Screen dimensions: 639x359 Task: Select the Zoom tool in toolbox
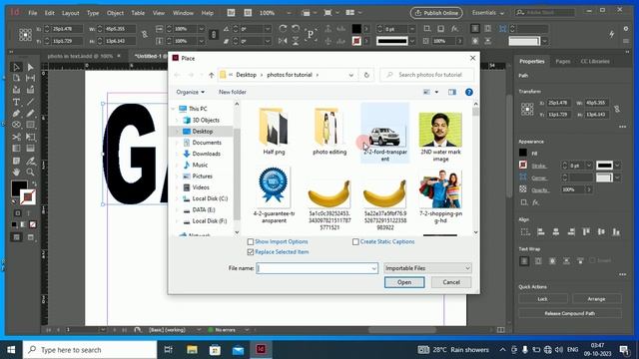[31, 172]
